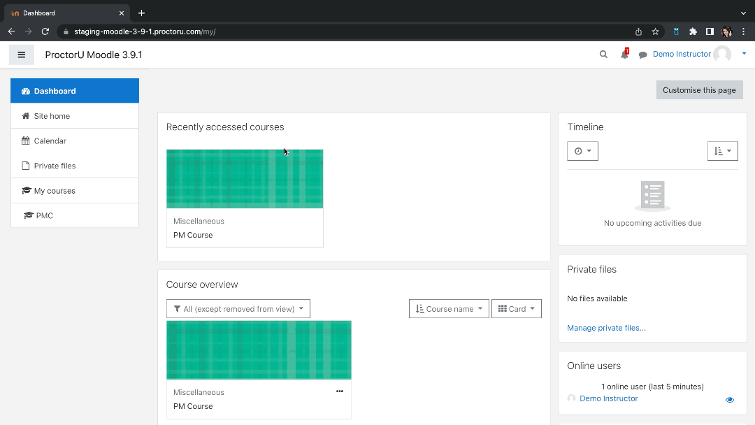Open Site home in the side menu
The height and width of the screenshot is (425, 755).
point(75,116)
